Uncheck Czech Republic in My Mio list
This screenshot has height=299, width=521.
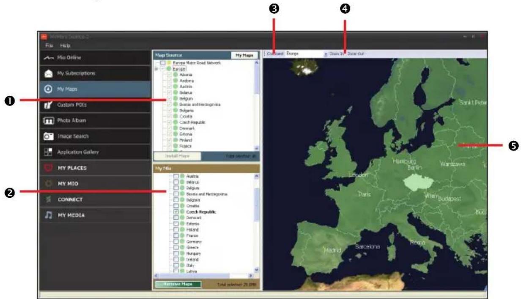(x=176, y=212)
